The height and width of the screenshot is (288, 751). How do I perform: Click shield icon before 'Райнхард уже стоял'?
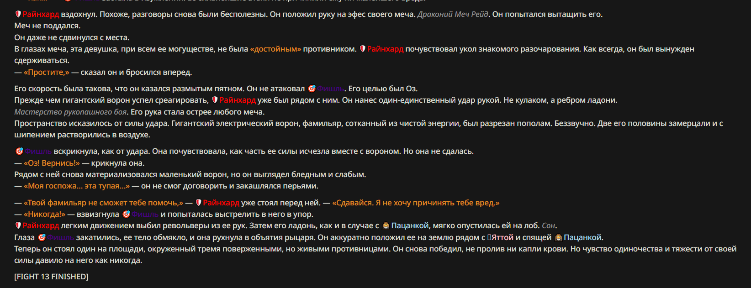point(199,203)
